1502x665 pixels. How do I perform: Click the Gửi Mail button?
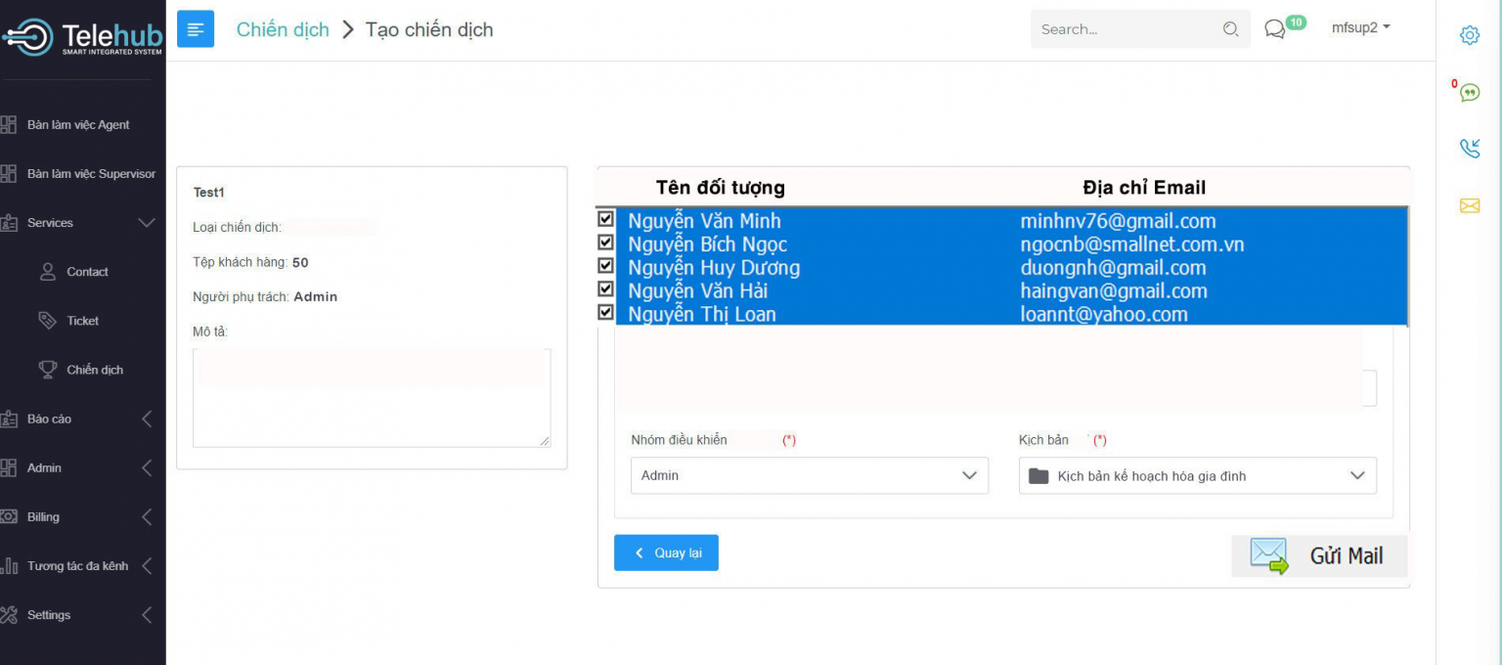(x=1319, y=555)
